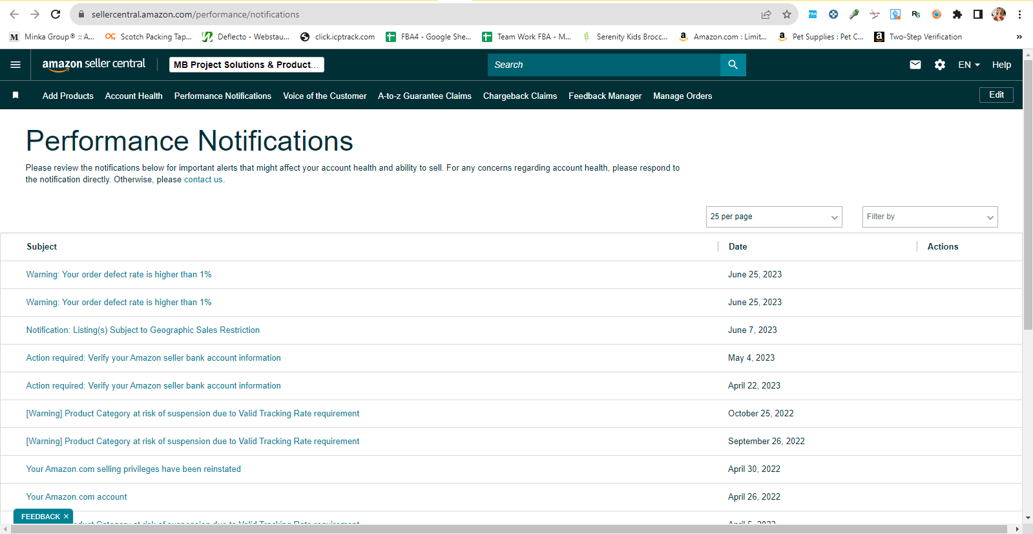Click the Edit button in nav bar
Screen dimensions: 1033x534
(996, 95)
